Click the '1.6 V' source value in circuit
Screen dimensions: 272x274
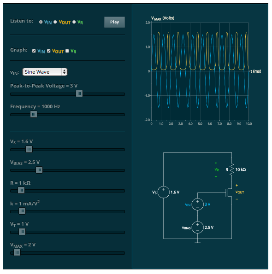tap(175, 192)
